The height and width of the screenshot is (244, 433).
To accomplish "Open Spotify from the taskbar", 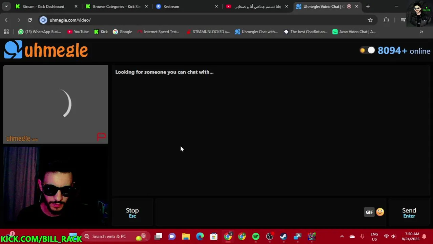I will [x=256, y=236].
